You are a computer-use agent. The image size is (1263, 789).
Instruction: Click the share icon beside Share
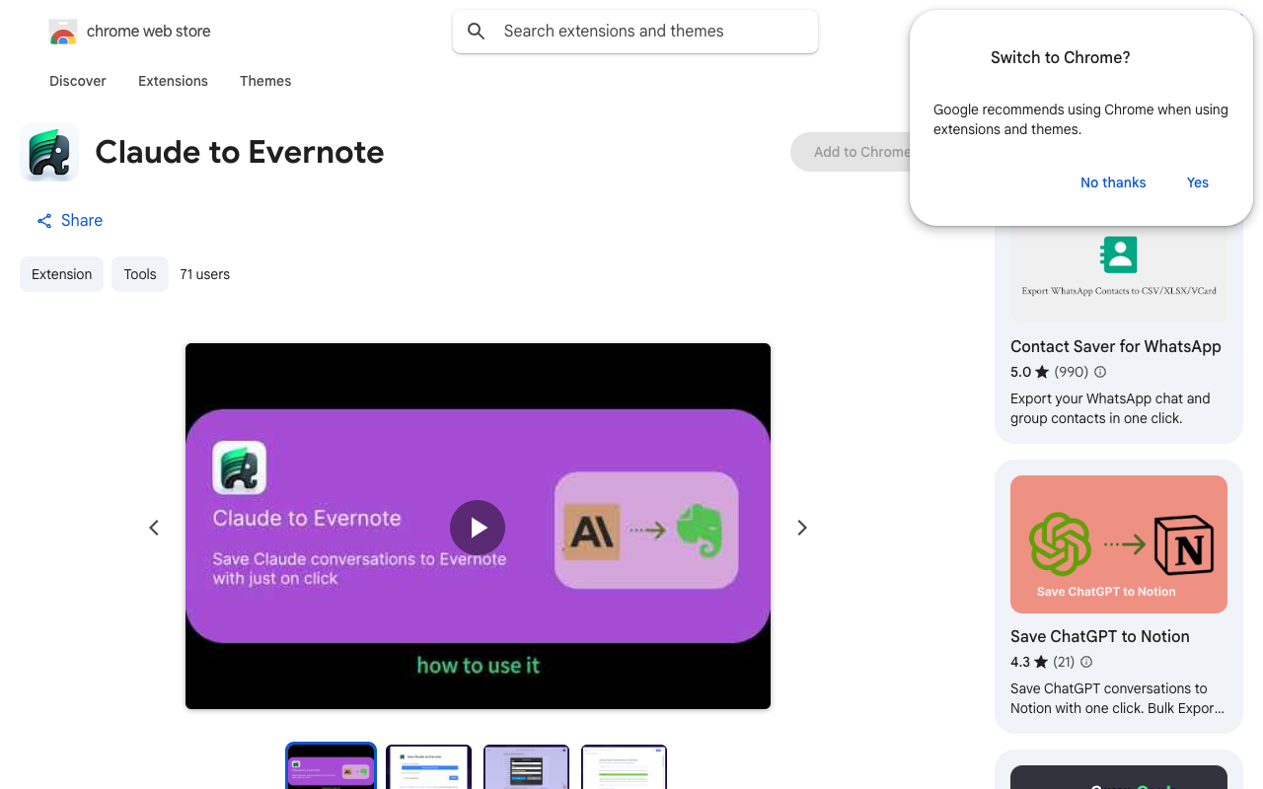point(44,221)
